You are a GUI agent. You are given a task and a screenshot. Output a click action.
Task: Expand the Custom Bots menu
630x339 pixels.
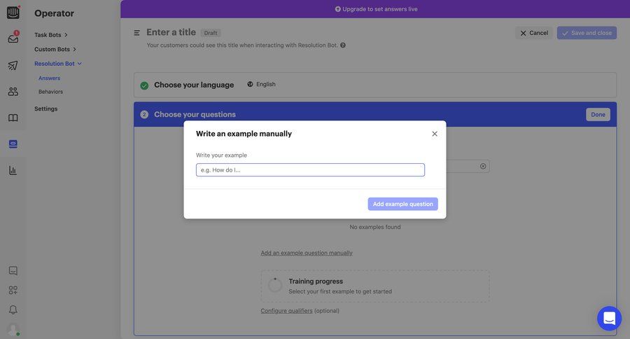55,50
